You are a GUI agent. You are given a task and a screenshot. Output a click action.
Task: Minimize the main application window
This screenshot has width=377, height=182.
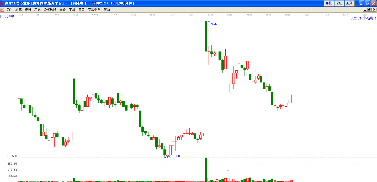tap(362, 3)
